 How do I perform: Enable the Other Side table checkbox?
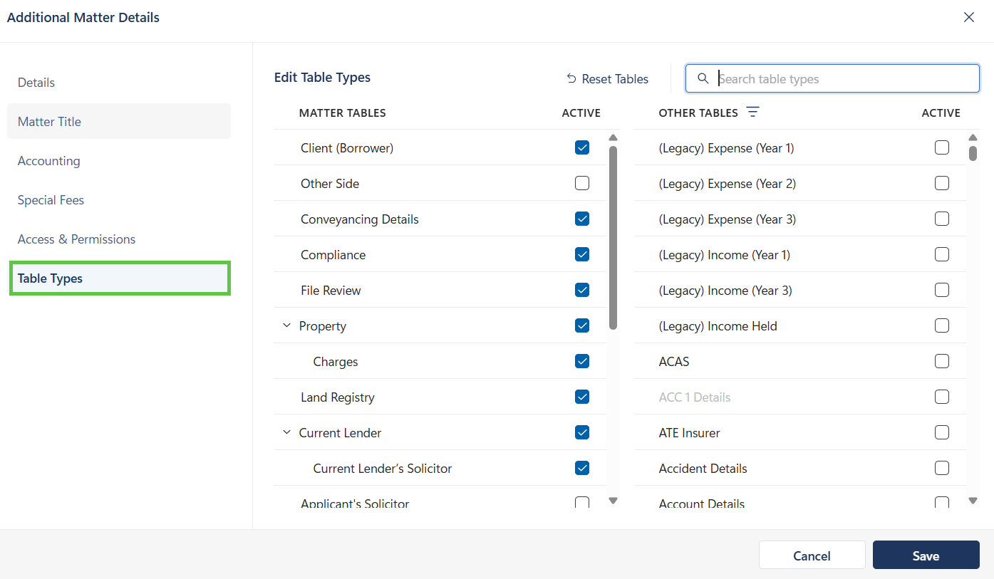tap(582, 184)
